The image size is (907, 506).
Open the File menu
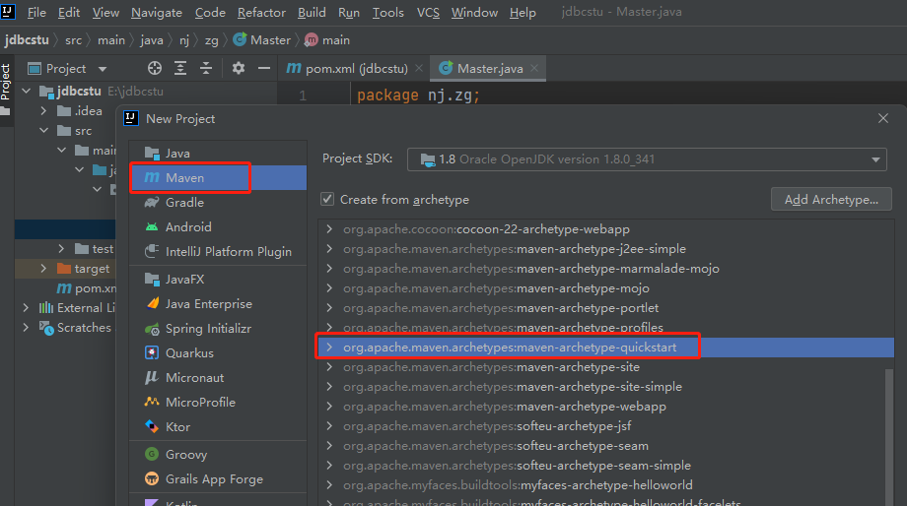coord(36,12)
